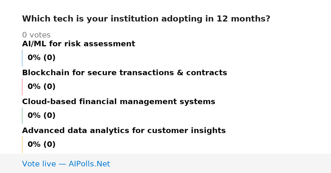Click Cloud-based systems '0% (0)' result
331x173 pixels.
pyautogui.click(x=42, y=116)
